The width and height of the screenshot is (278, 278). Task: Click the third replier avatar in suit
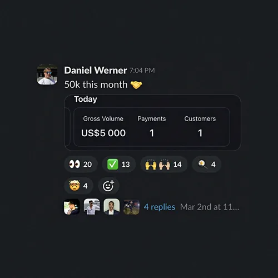click(x=112, y=207)
